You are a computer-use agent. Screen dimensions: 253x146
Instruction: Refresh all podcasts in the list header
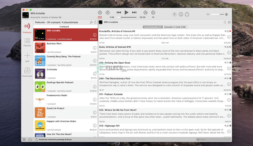tap(95, 22)
